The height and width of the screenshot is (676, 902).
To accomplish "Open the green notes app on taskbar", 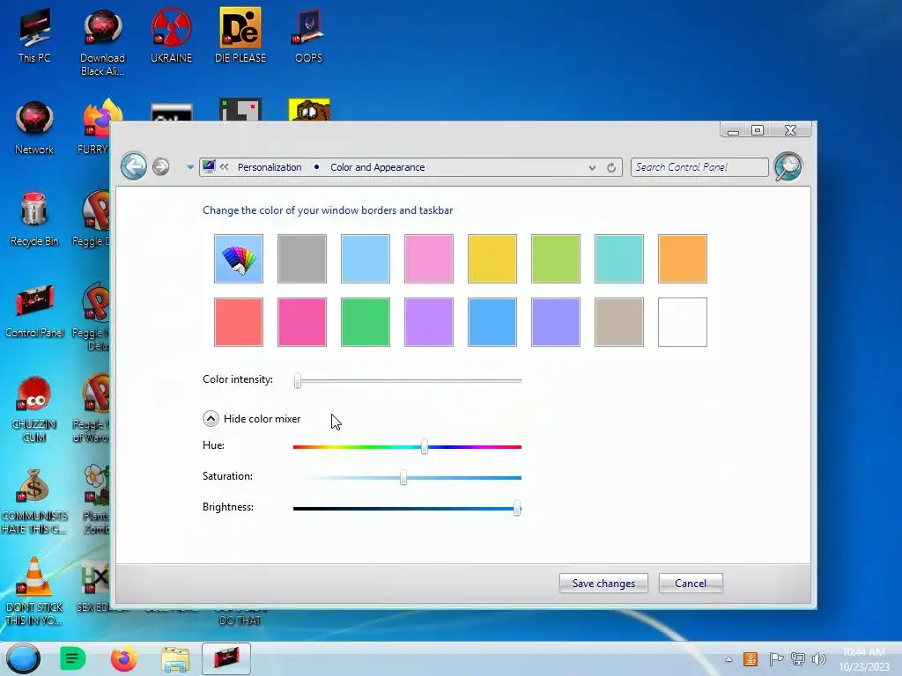I will click(x=72, y=658).
